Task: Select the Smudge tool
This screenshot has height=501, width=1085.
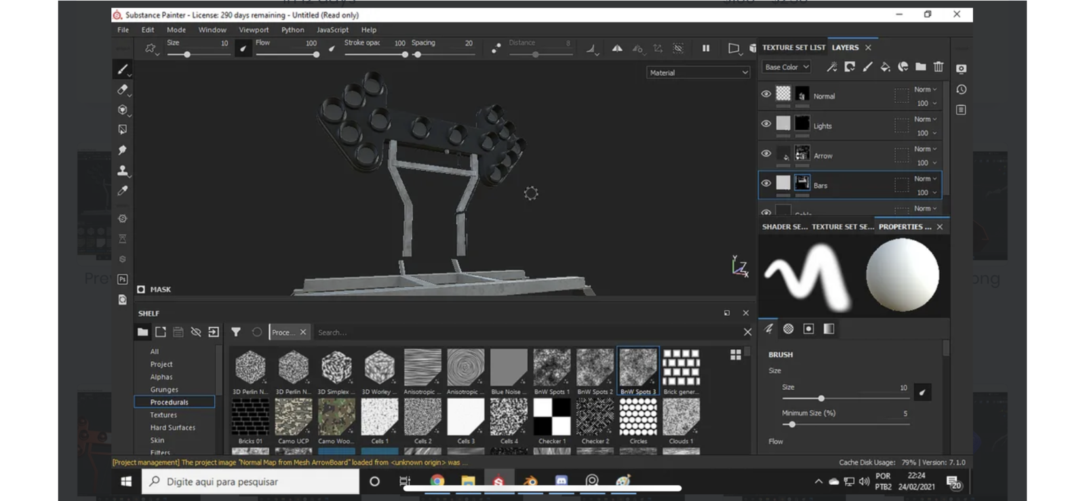Action: [122, 150]
